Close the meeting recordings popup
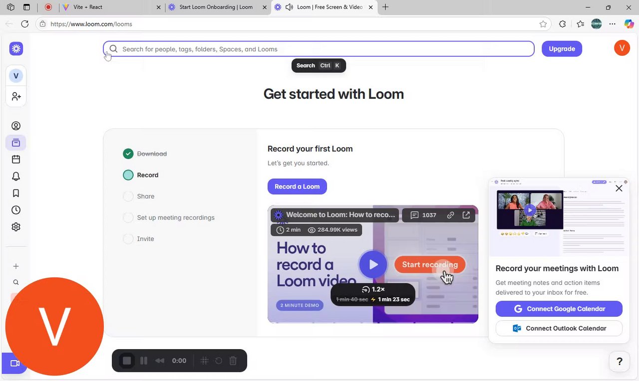The width and height of the screenshot is (639, 381). coord(619,188)
